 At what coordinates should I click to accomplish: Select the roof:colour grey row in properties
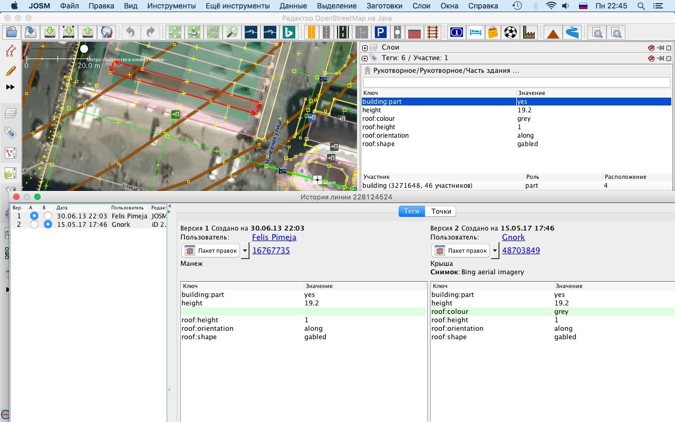click(x=517, y=119)
